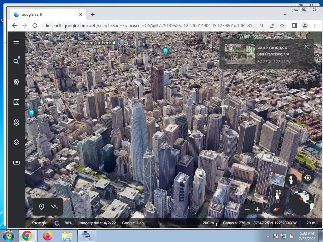Reset orientation with the compass
The height and width of the screenshot is (242, 323).
click(x=277, y=209)
